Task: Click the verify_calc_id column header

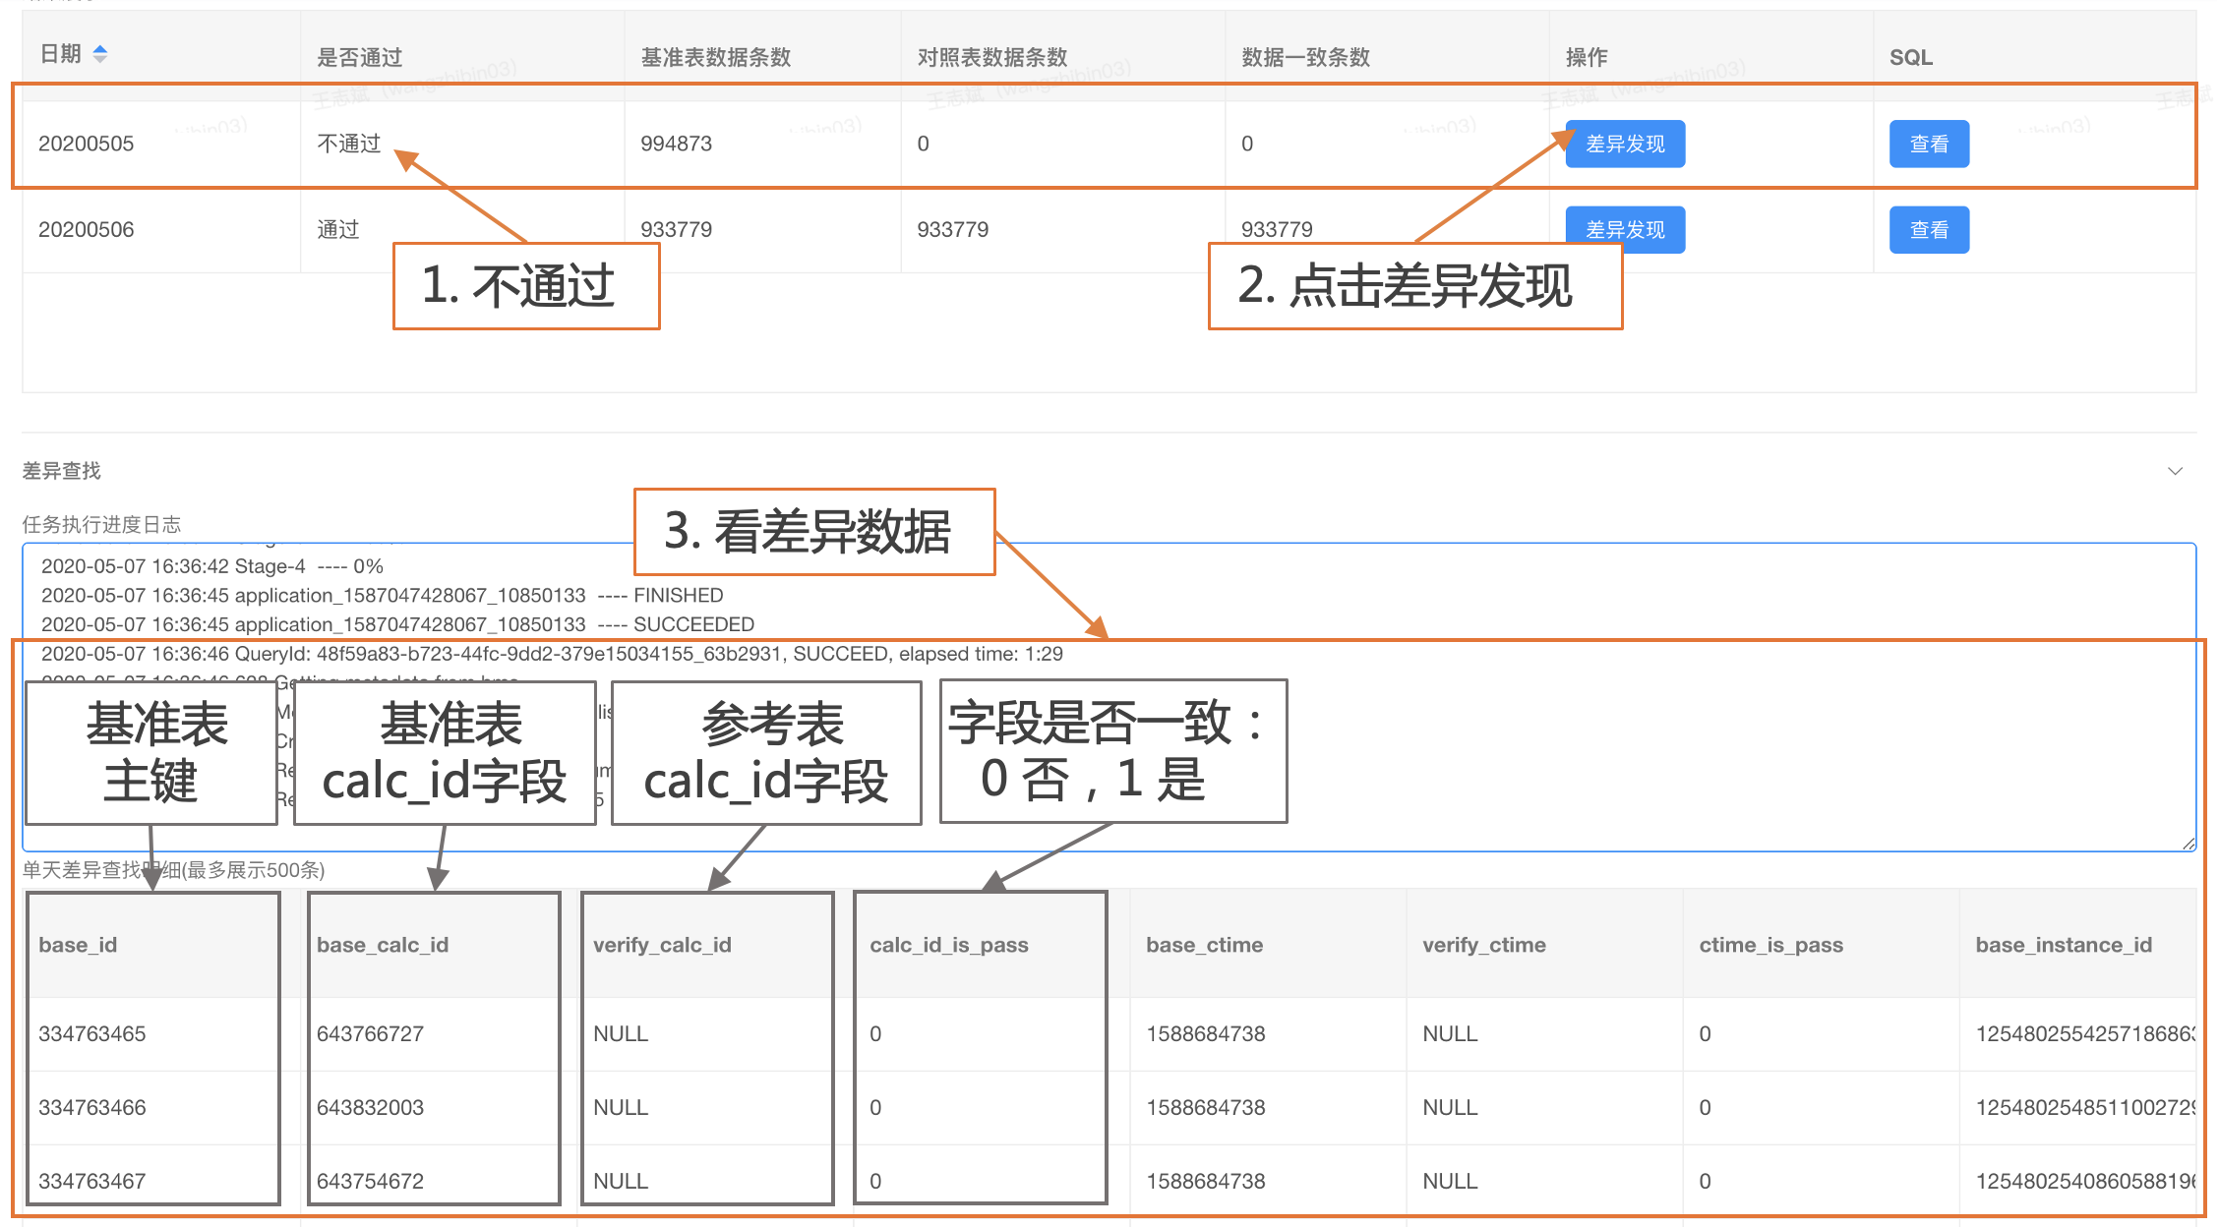Action: (662, 945)
